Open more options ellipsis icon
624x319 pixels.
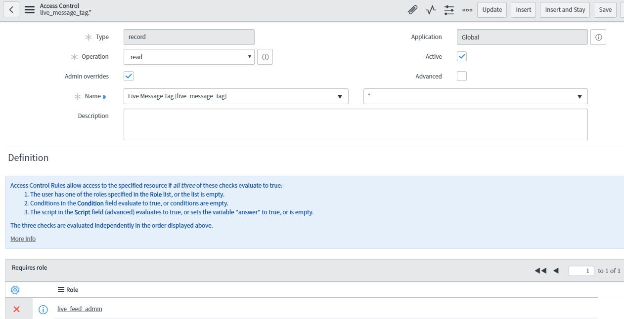pyautogui.click(x=467, y=9)
